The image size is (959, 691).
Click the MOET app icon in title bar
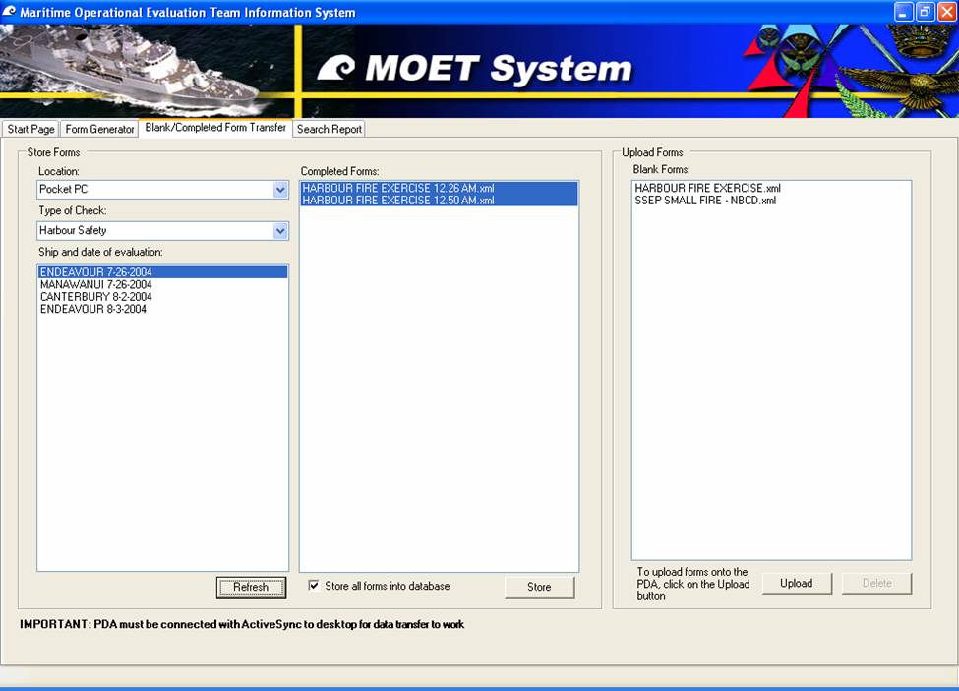point(10,12)
